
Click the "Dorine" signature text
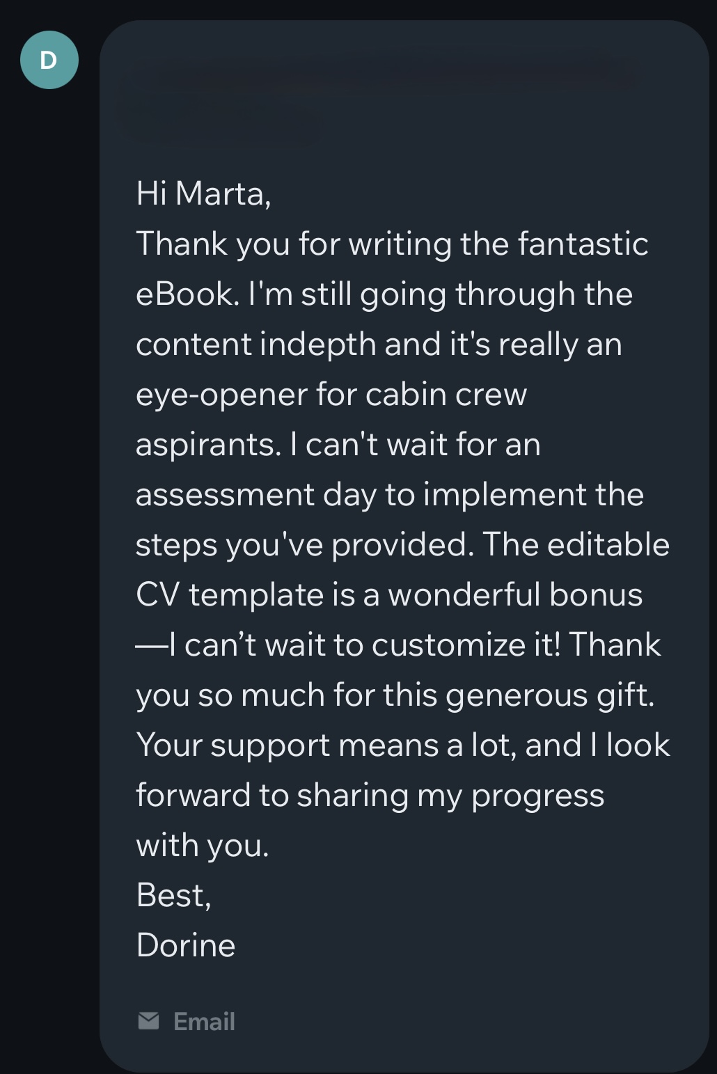(x=186, y=945)
